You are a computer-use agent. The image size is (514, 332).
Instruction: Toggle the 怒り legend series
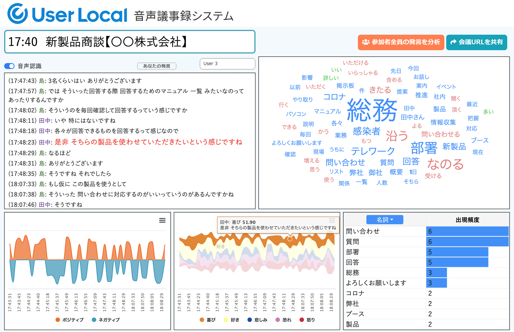point(307,320)
